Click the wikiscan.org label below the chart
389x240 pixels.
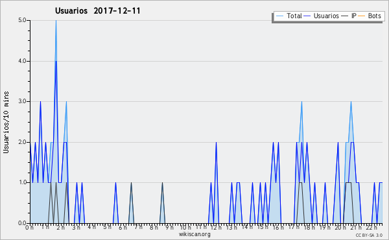click(194, 234)
